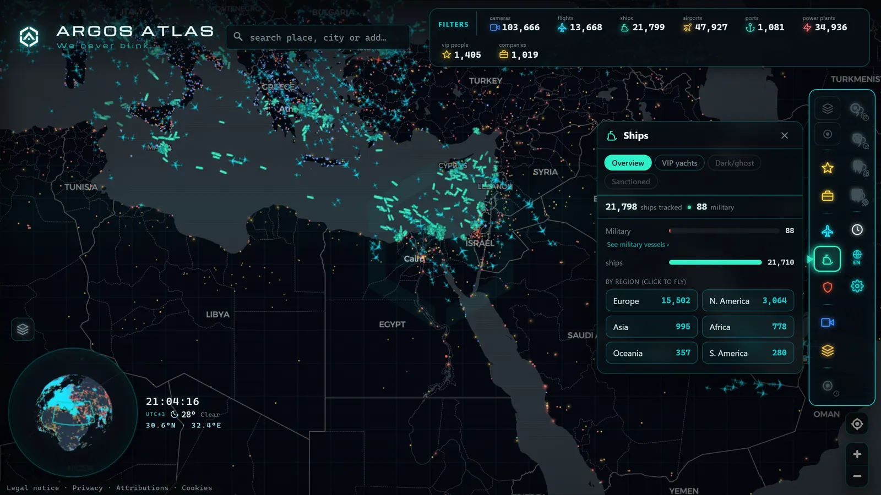
Task: Click the active ships layer sidebar icon
Action: pyautogui.click(x=827, y=259)
